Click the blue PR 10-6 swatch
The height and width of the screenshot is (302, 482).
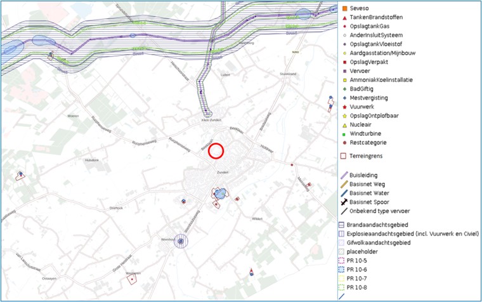click(x=341, y=270)
